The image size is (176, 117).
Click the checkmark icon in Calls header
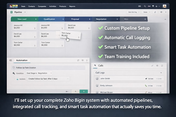[152, 66]
